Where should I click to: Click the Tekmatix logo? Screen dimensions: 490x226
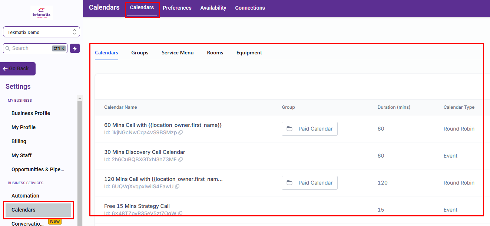(x=42, y=13)
